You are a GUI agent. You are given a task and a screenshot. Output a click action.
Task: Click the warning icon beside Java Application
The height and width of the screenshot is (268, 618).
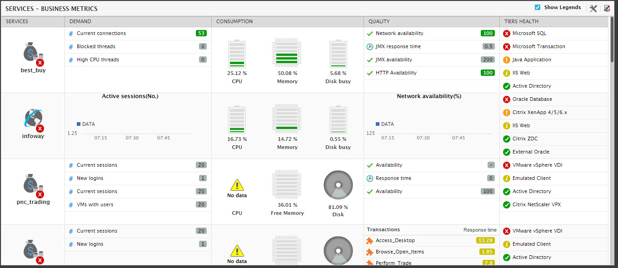pyautogui.click(x=507, y=60)
